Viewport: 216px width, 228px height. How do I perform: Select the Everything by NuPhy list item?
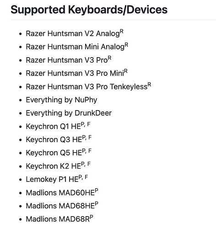point(61,100)
